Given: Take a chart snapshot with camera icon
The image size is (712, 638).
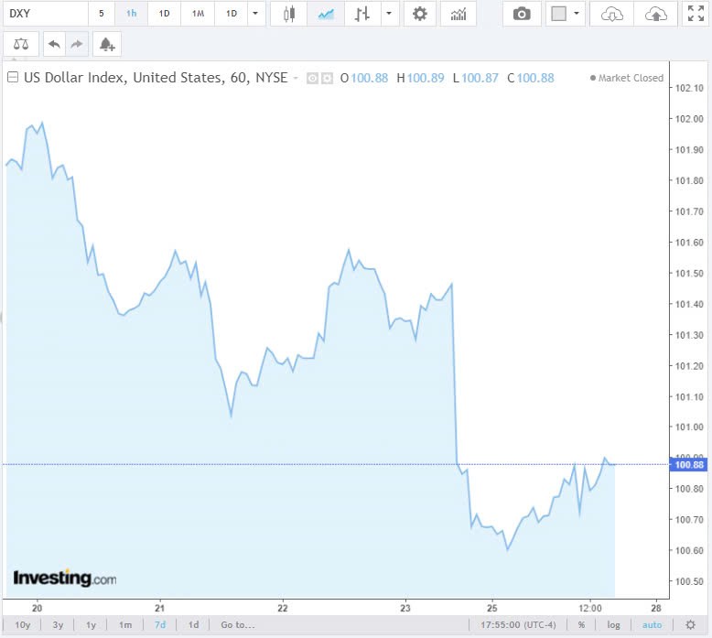Looking at the screenshot, I should (522, 14).
